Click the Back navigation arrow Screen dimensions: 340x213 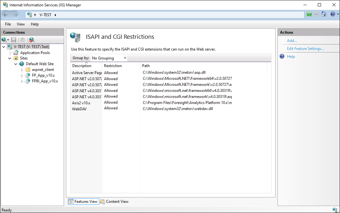(6, 15)
